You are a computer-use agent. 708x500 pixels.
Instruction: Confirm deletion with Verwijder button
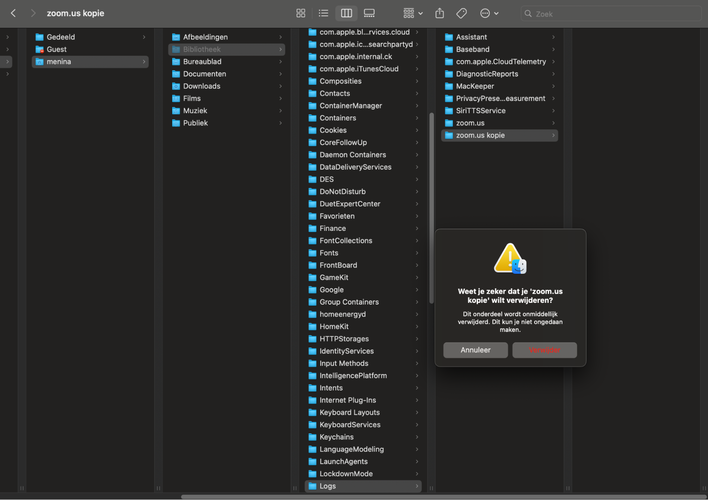point(544,350)
